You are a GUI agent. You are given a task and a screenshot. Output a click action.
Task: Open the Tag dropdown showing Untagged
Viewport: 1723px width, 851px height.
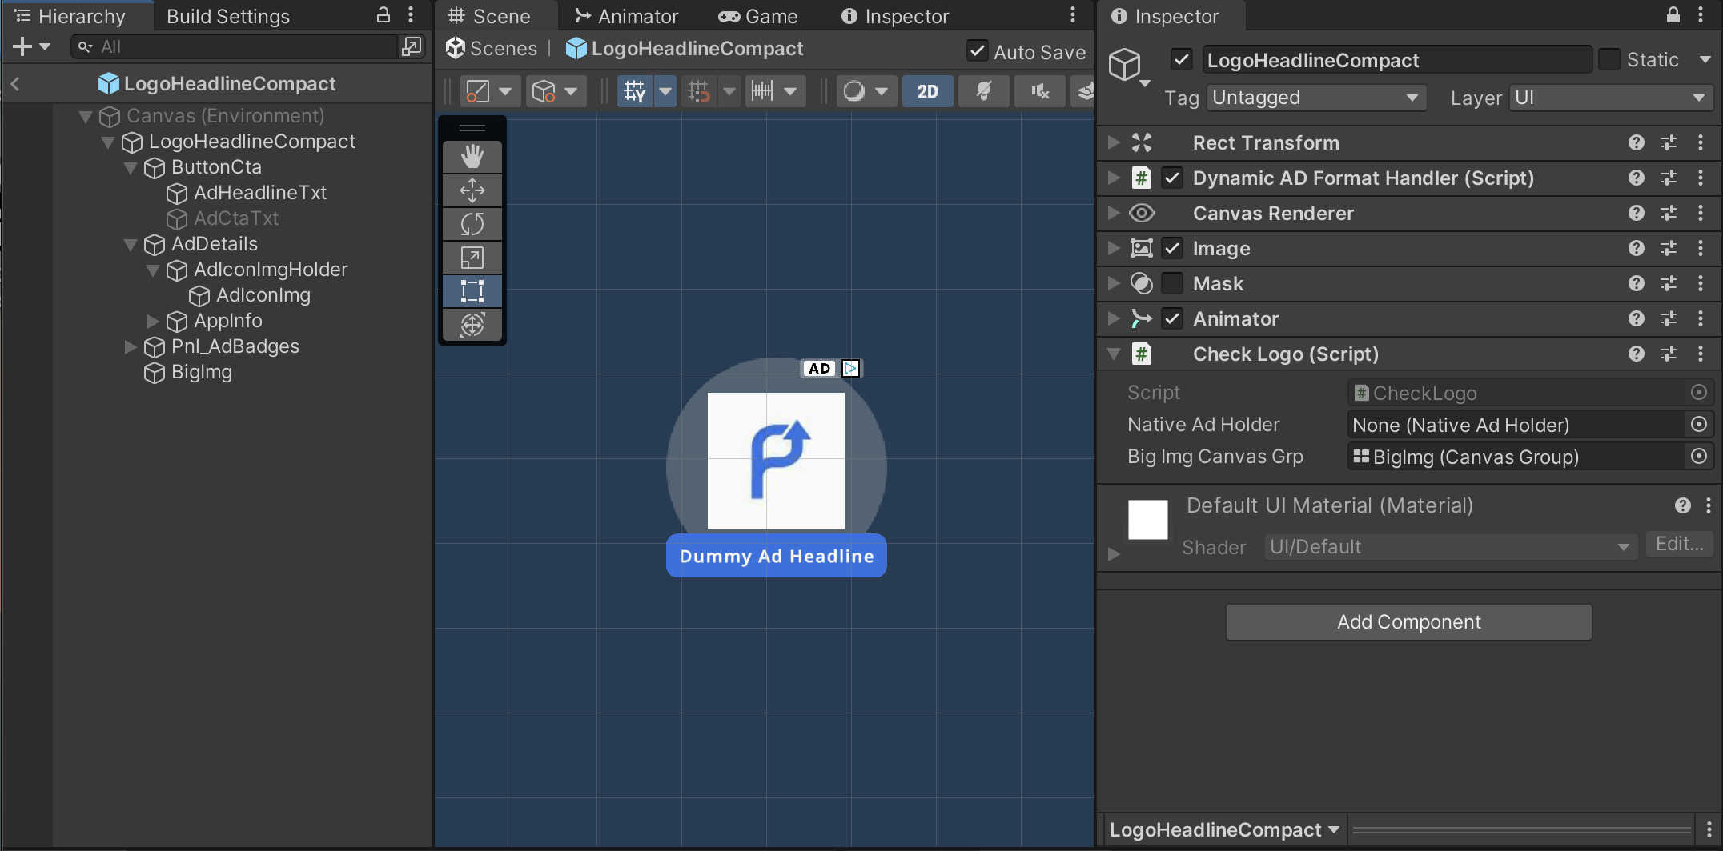click(1315, 98)
